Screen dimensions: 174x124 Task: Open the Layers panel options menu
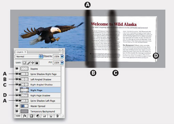pyautogui.click(x=62, y=52)
